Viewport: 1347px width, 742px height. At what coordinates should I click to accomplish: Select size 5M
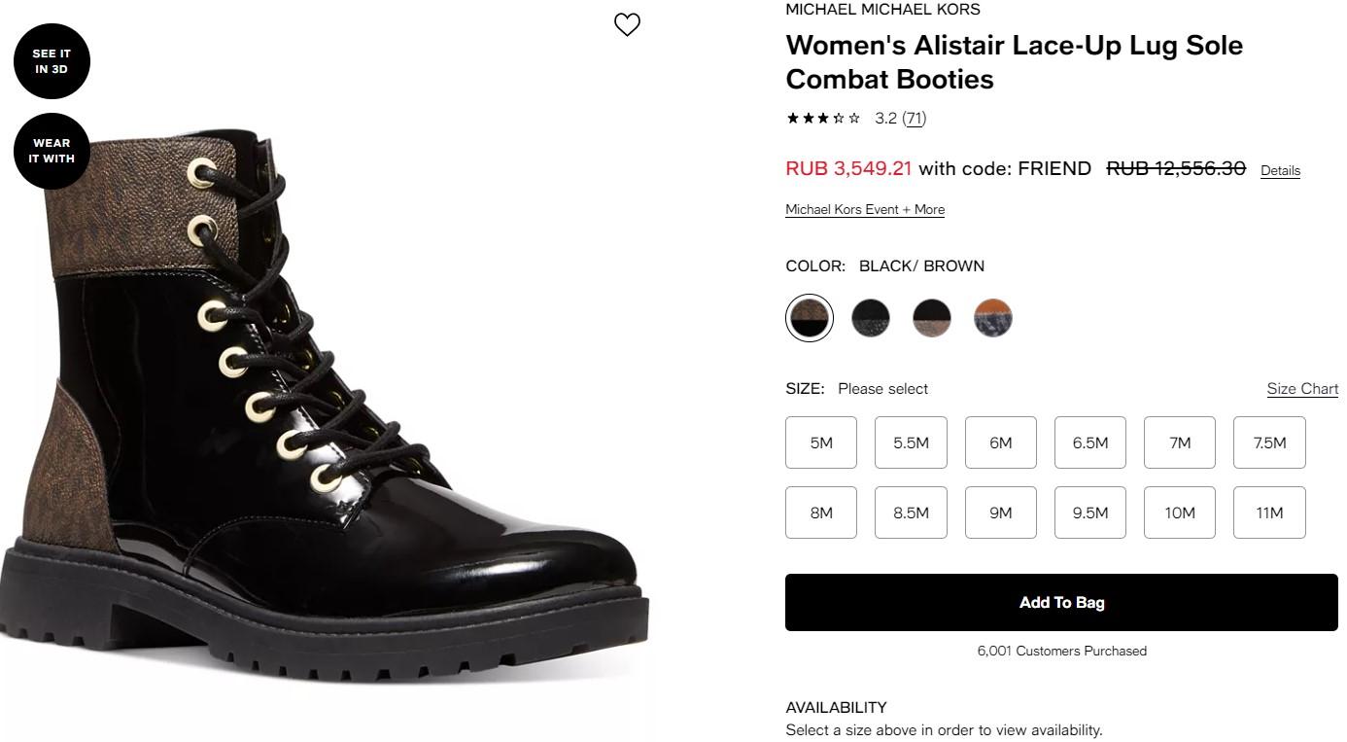[821, 442]
